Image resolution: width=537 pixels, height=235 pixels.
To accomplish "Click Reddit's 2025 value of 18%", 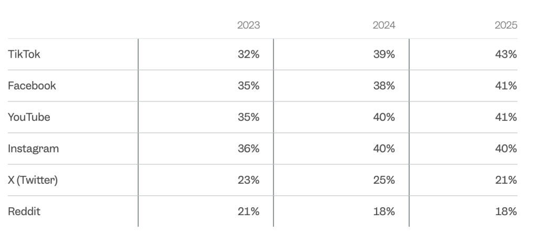I will pyautogui.click(x=506, y=211).
